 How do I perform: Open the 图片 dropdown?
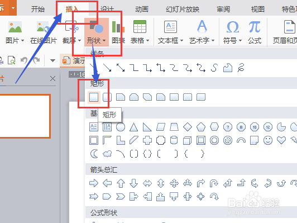pyautogui.click(x=15, y=32)
